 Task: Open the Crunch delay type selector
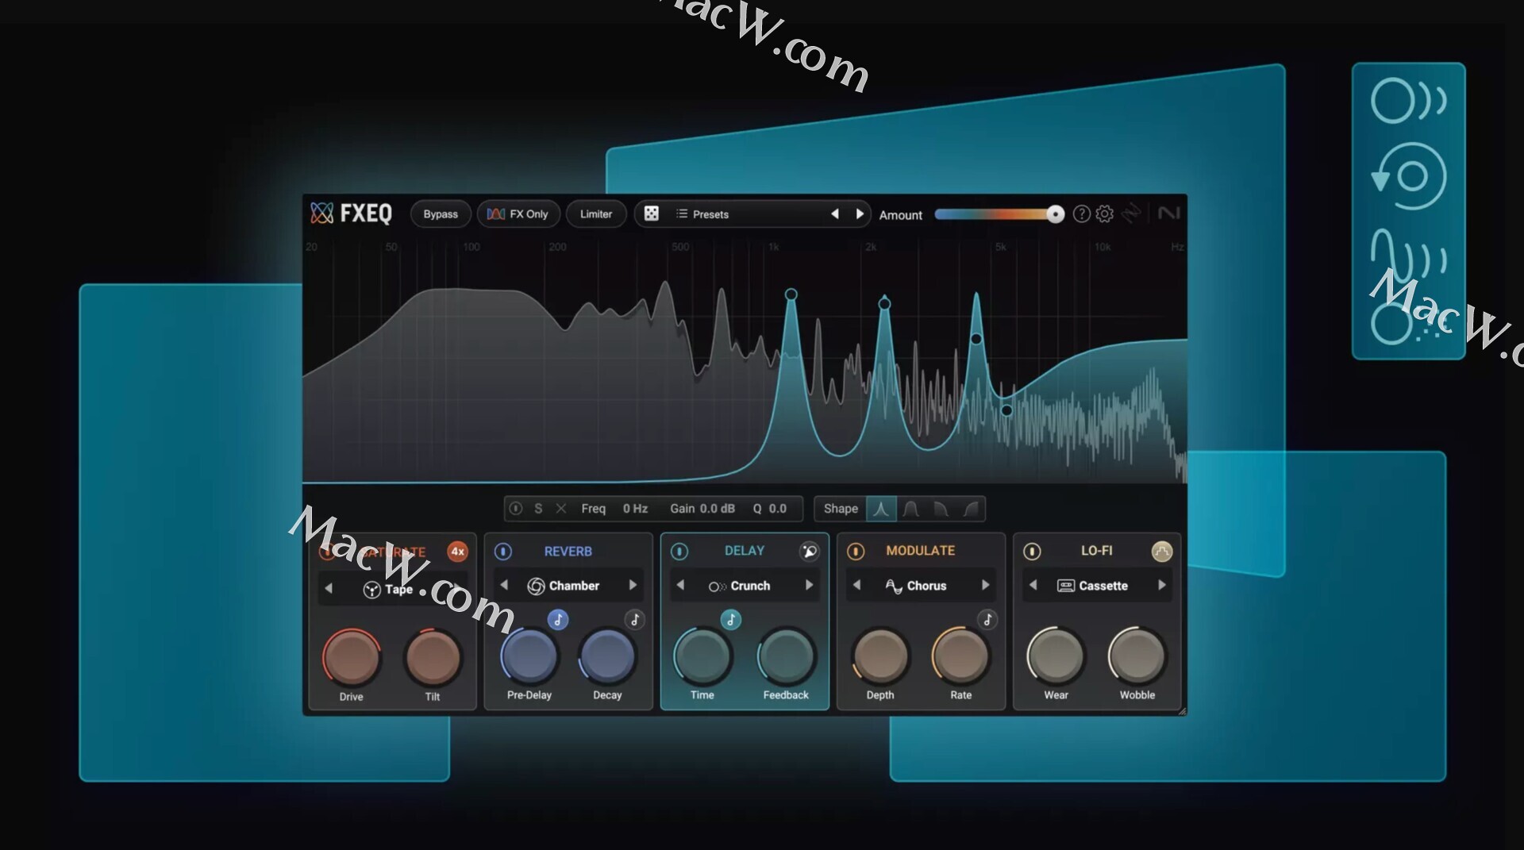pos(739,586)
